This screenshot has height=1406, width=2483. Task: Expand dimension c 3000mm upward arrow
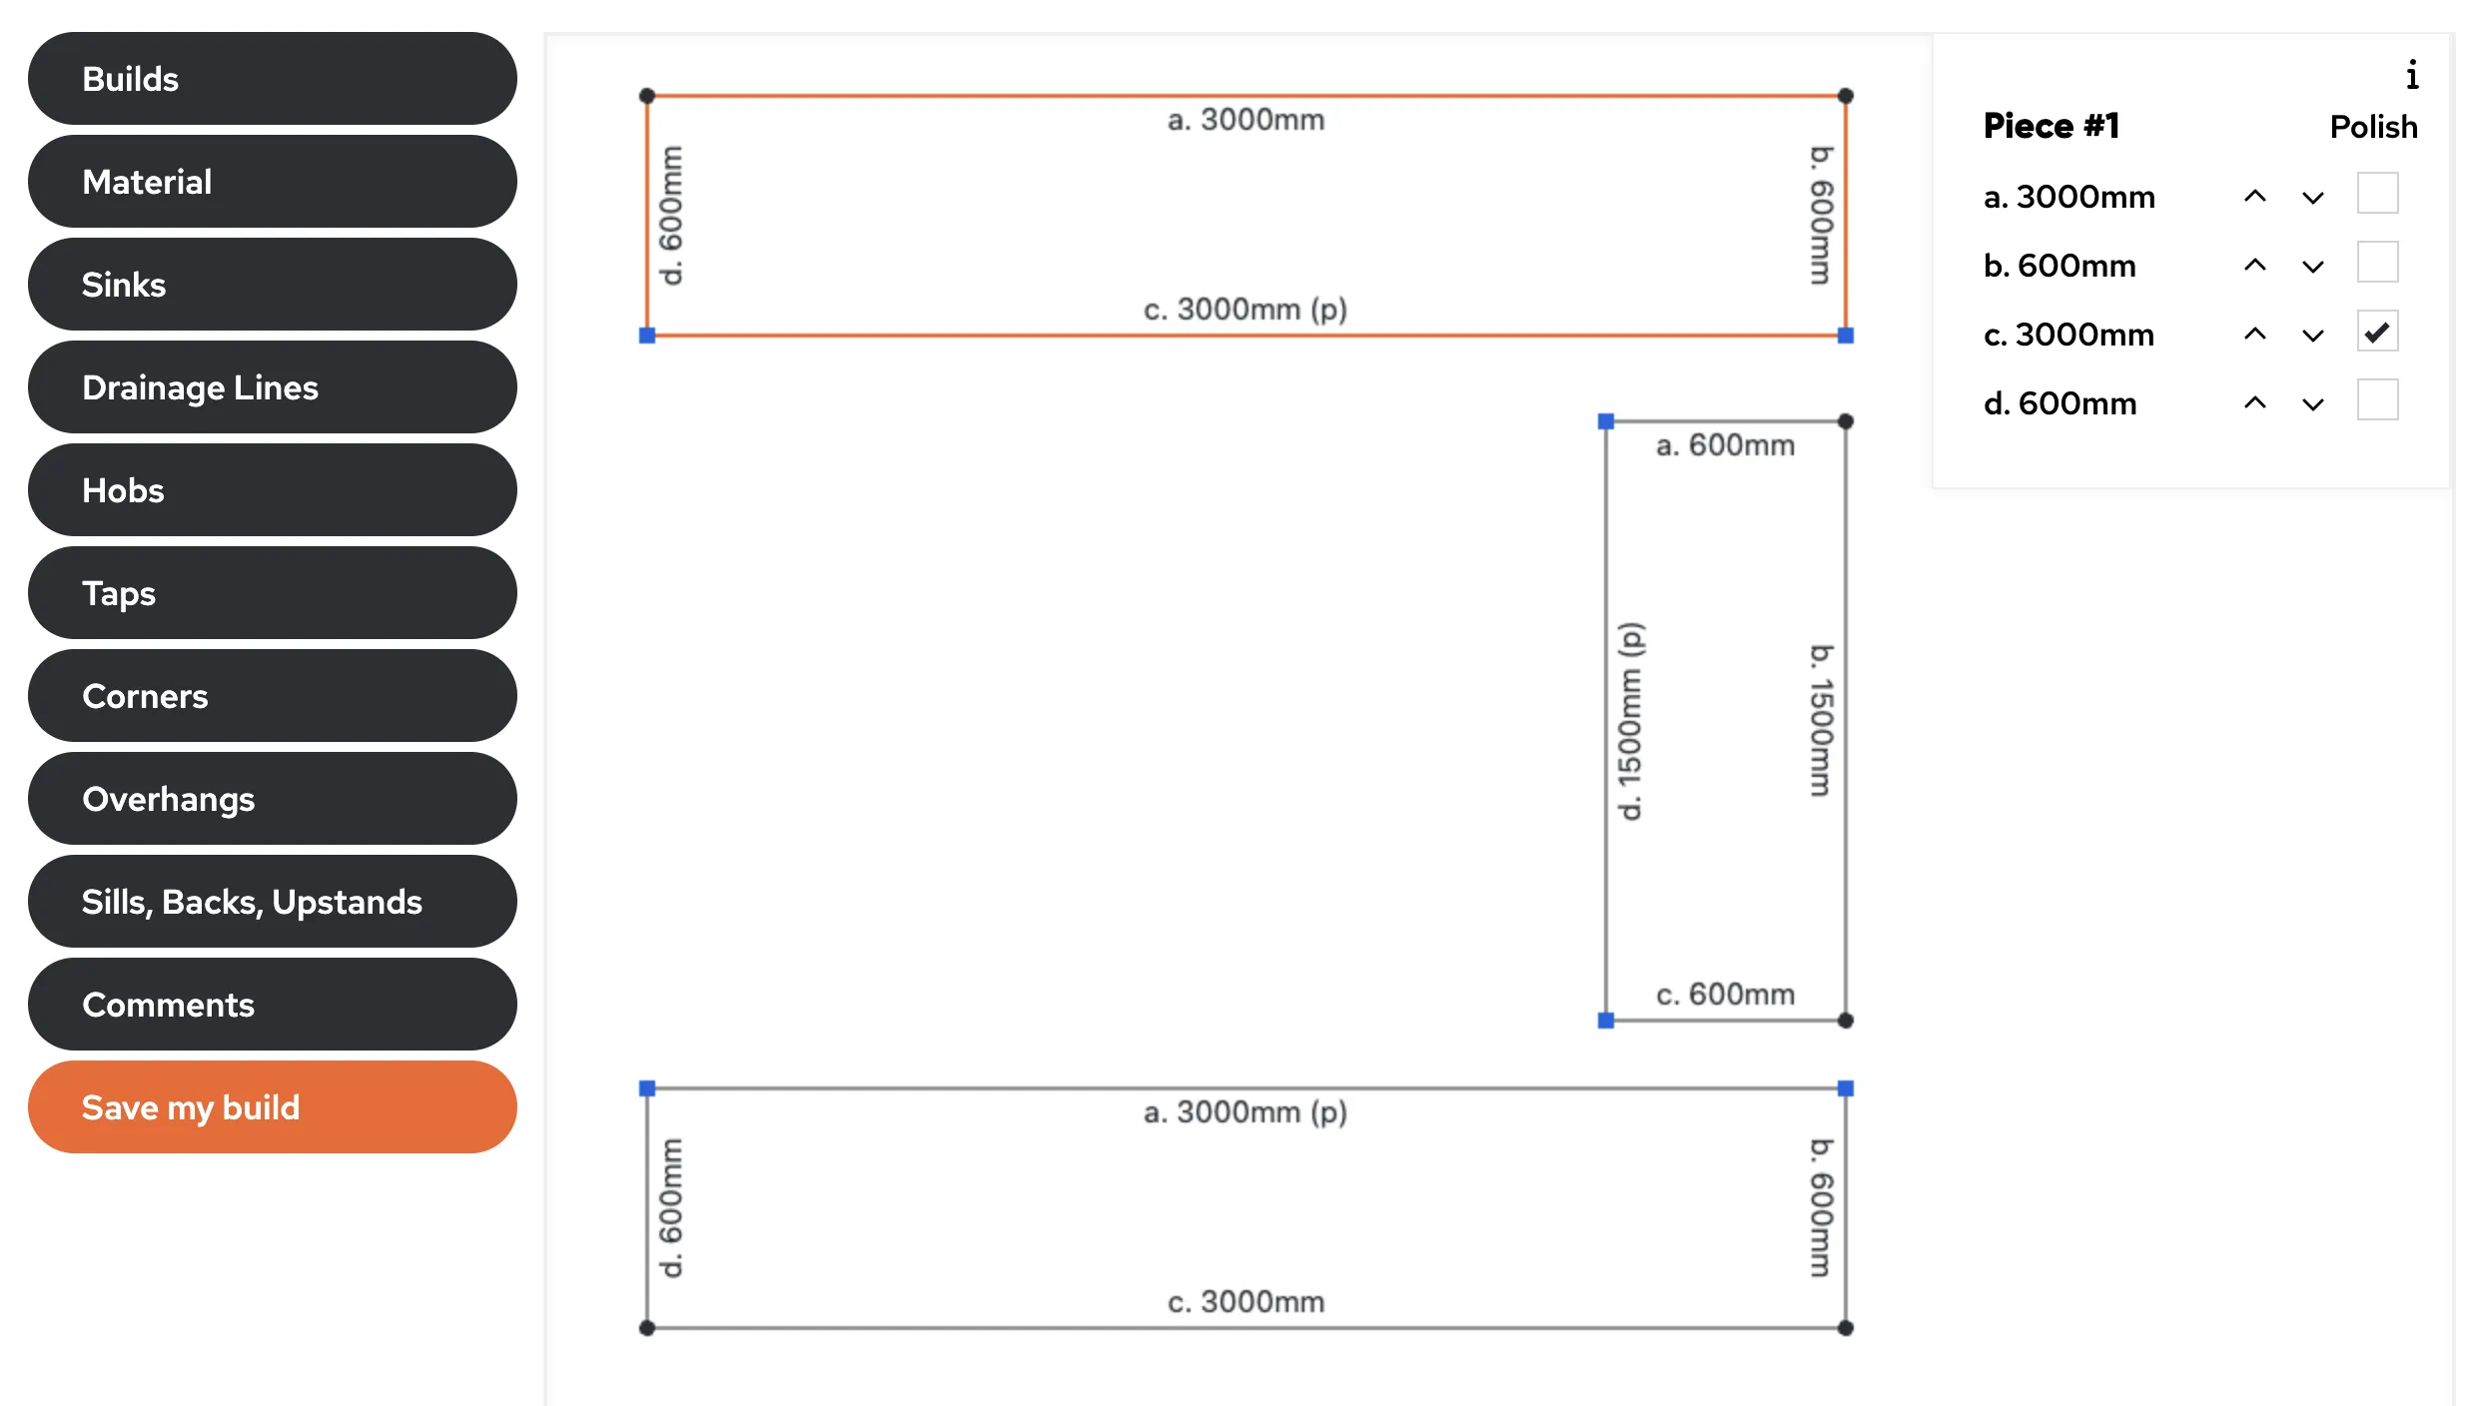coord(2254,333)
